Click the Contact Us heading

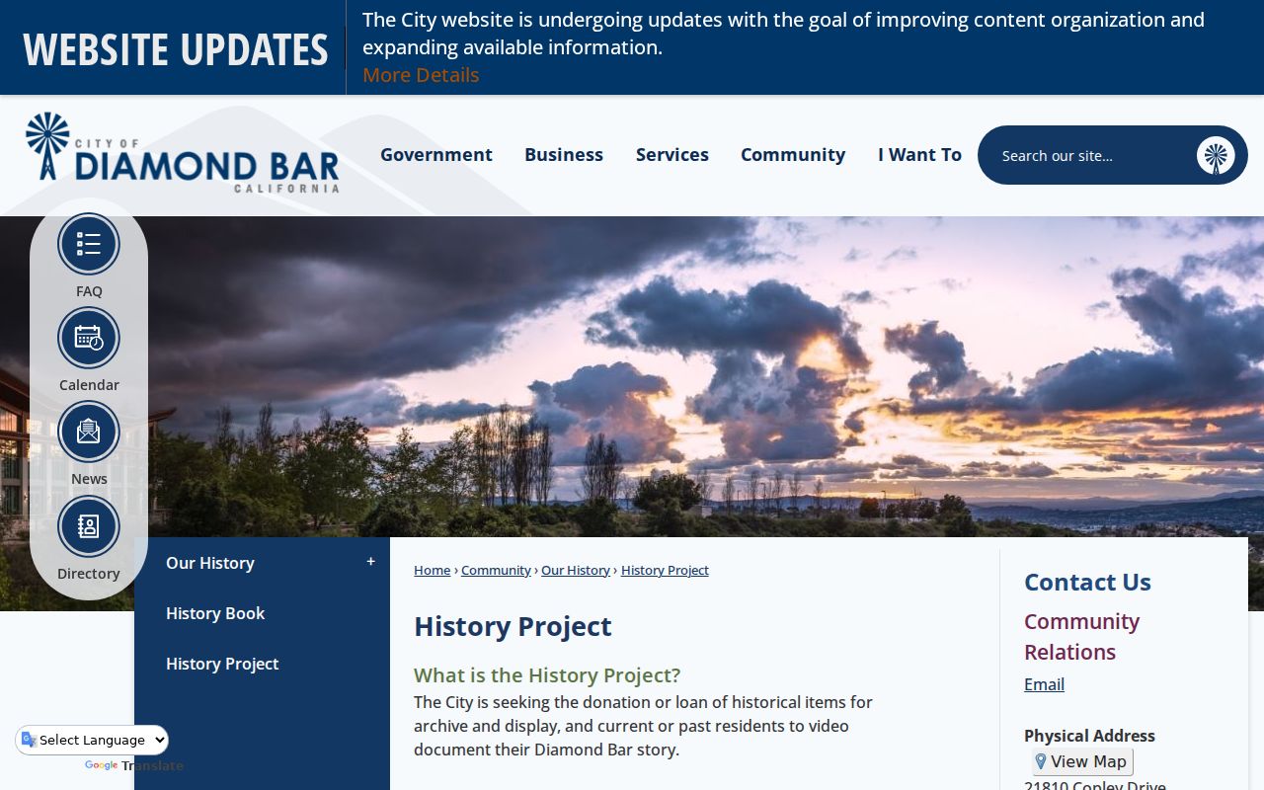pos(1087,583)
